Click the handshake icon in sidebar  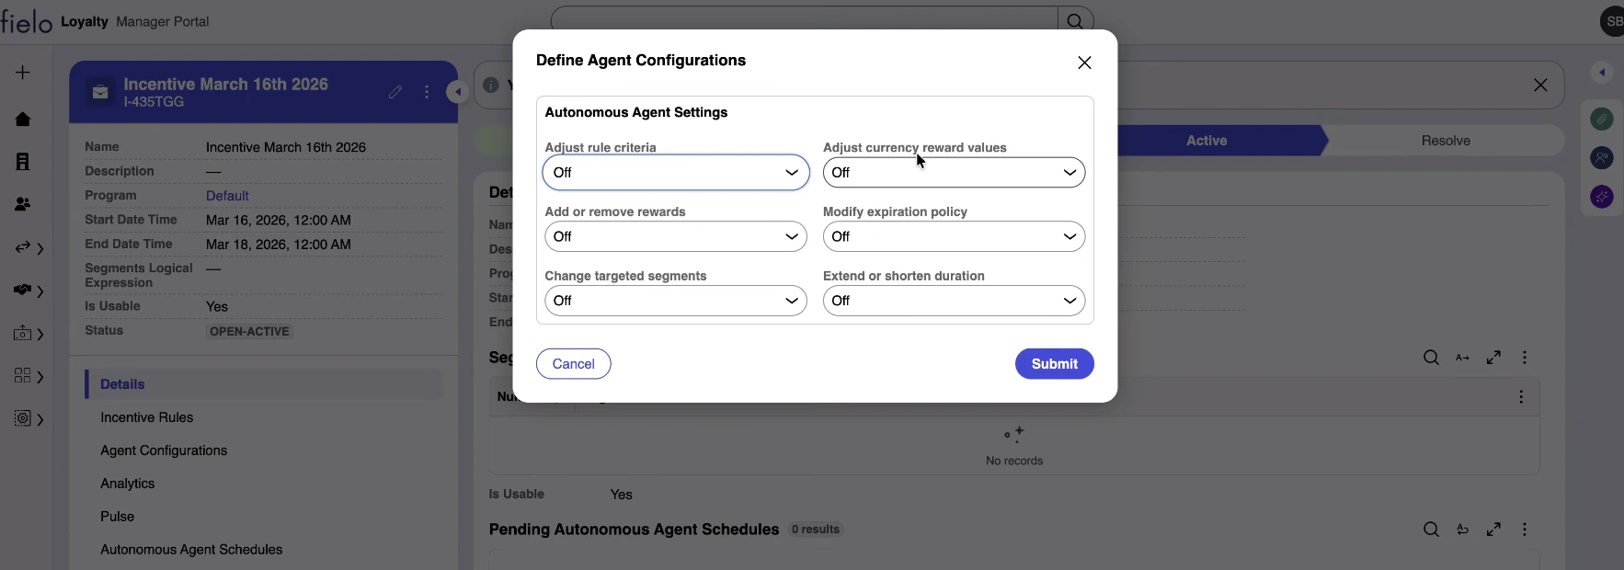[x=23, y=290]
